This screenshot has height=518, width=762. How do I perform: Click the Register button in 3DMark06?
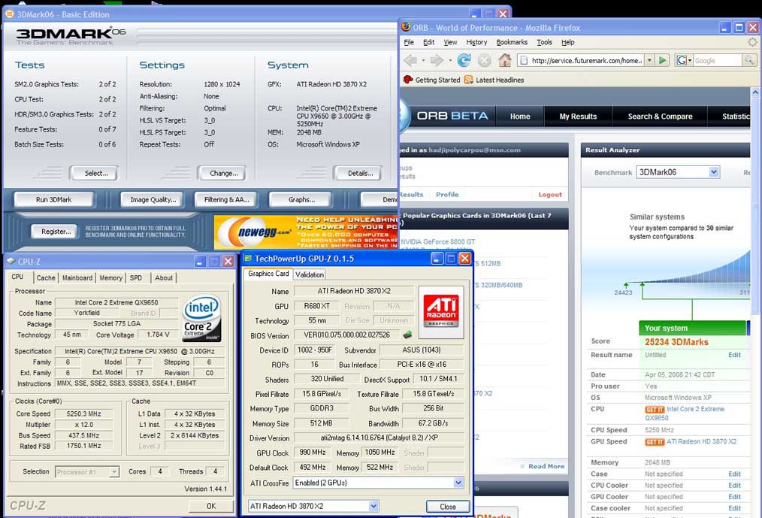(x=56, y=232)
